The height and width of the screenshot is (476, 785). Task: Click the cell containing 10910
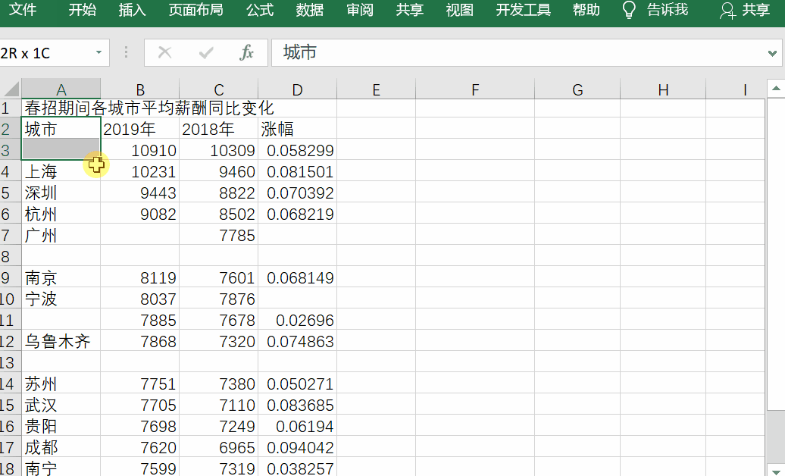point(139,150)
